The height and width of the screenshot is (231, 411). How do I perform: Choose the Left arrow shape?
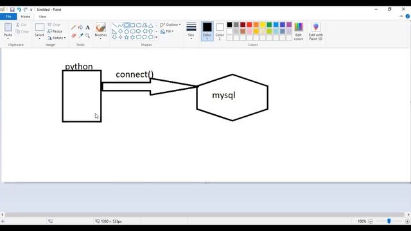(x=144, y=31)
